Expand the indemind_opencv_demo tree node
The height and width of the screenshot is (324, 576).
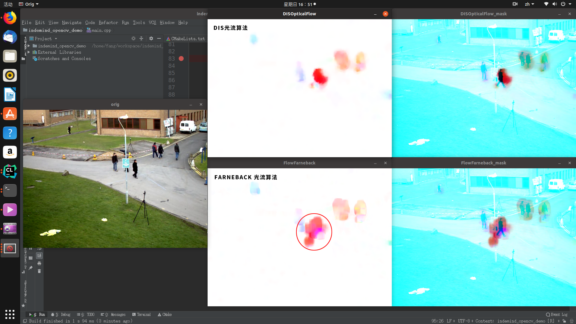[x=28, y=46]
